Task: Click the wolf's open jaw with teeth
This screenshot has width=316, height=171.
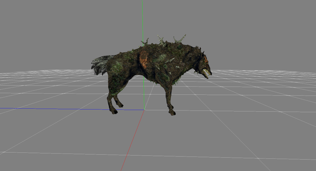Action: pyautogui.click(x=206, y=73)
